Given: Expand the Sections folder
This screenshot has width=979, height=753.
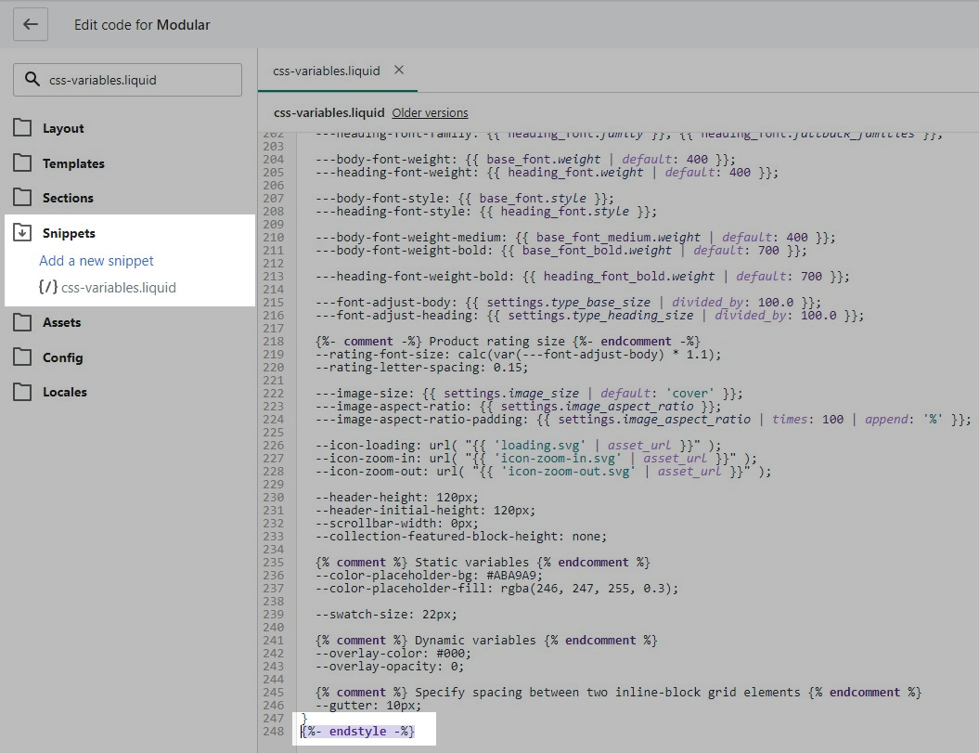Looking at the screenshot, I should tap(68, 198).
